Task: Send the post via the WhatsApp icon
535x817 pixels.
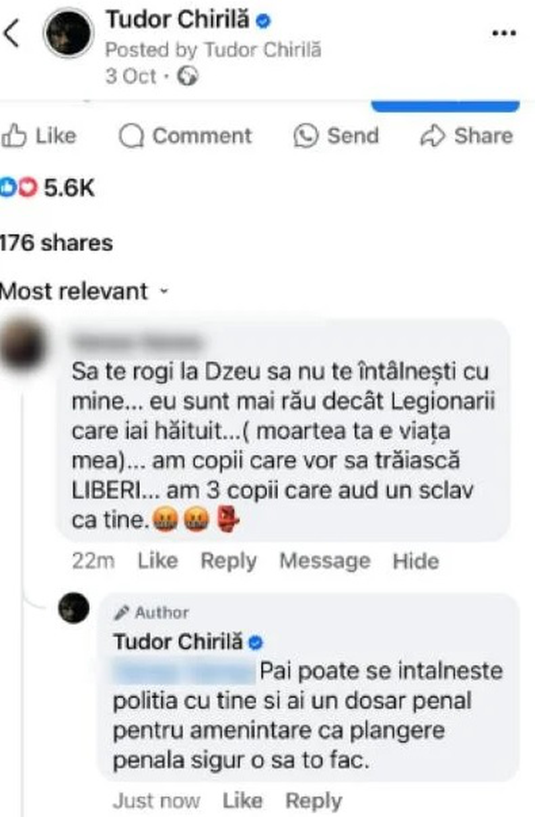Action: [x=306, y=136]
